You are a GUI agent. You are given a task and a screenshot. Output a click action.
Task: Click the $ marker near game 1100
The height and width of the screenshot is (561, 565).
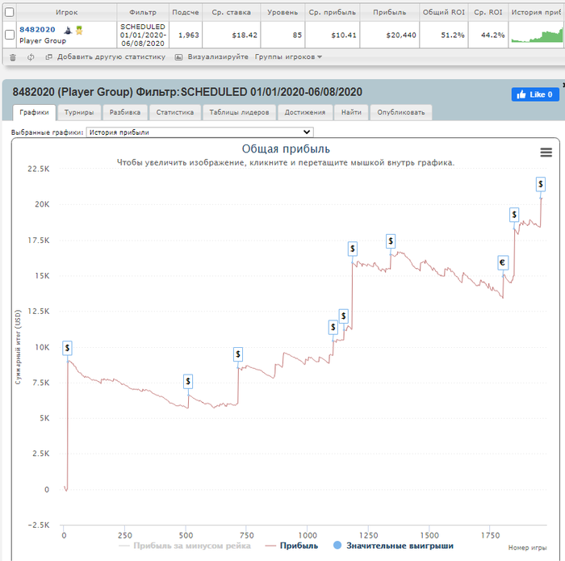coord(333,328)
